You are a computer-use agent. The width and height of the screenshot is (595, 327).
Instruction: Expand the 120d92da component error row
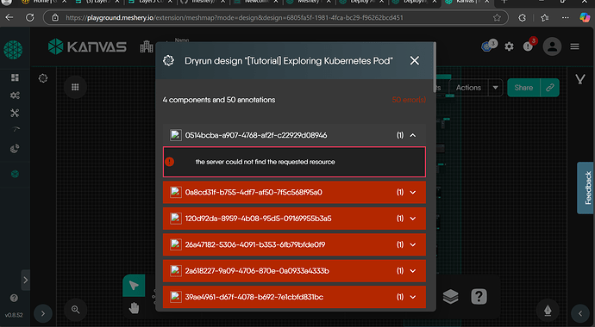294,219
